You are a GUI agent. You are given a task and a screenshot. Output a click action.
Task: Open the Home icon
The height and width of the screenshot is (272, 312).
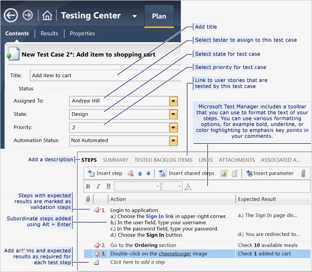tap(47, 15)
